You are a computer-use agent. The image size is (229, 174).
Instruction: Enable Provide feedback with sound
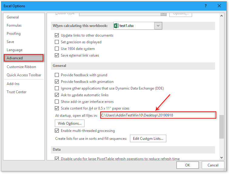click(x=57, y=75)
